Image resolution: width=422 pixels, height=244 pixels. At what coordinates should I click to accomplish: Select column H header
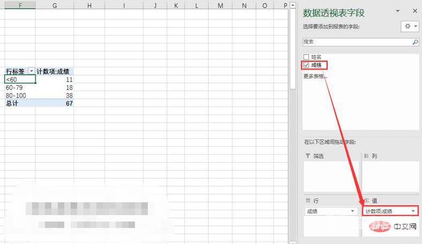point(89,5)
